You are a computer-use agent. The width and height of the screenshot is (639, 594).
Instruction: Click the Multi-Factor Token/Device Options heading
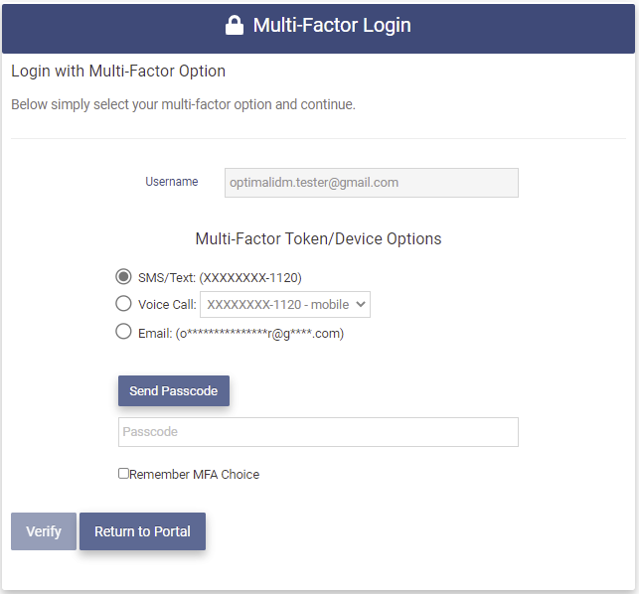point(318,239)
